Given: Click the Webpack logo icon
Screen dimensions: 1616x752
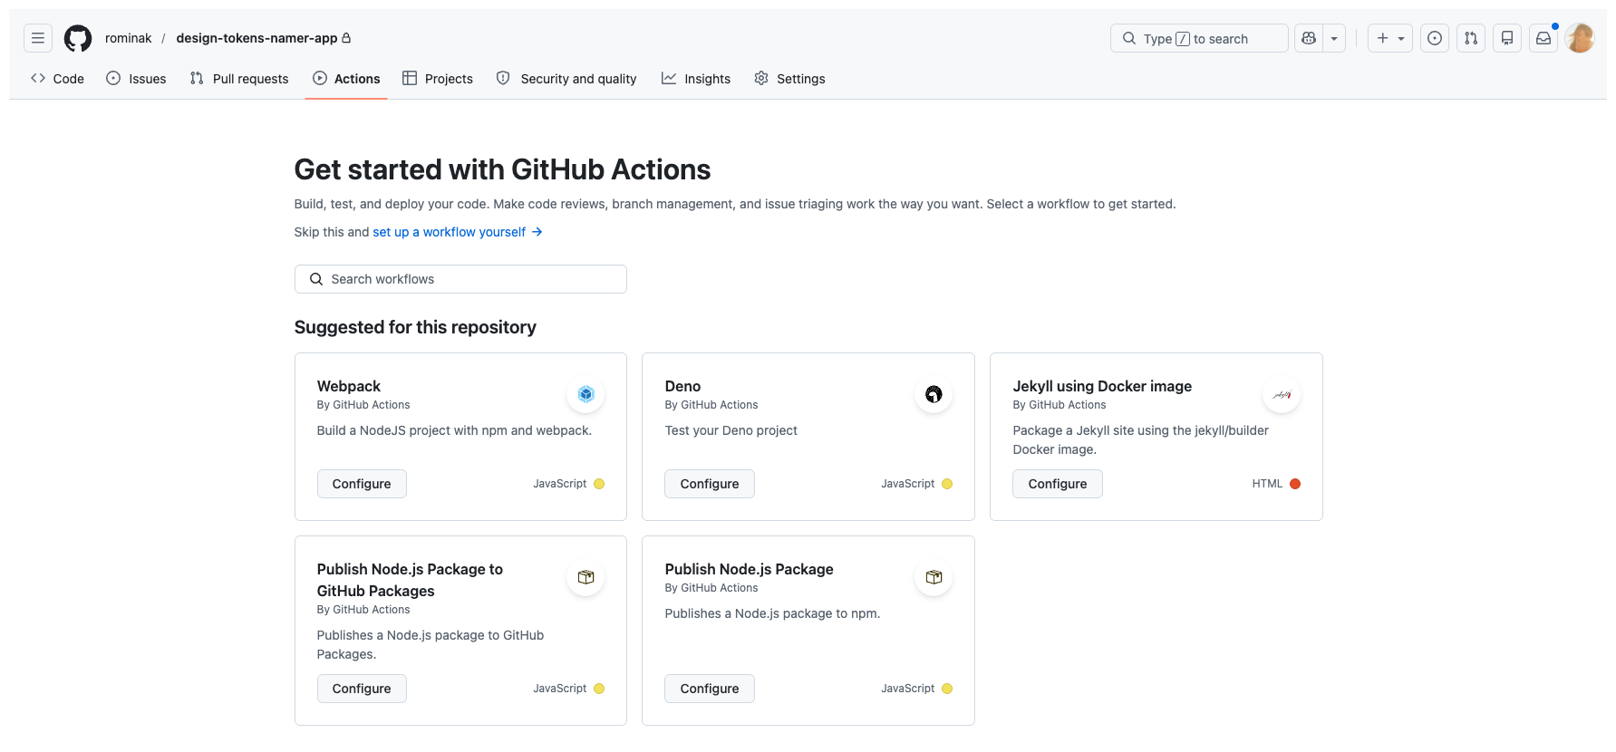Looking at the screenshot, I should click(x=585, y=394).
